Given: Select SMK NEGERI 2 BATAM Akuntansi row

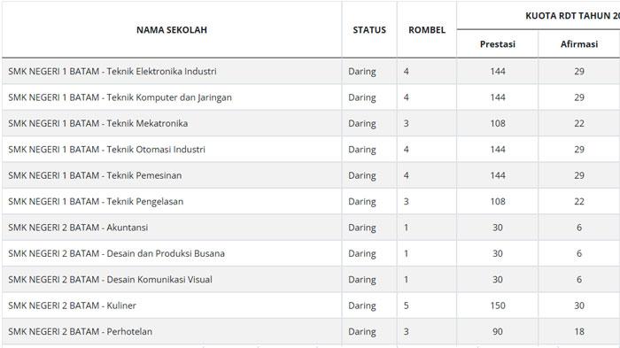Looking at the screenshot, I should [311, 228].
